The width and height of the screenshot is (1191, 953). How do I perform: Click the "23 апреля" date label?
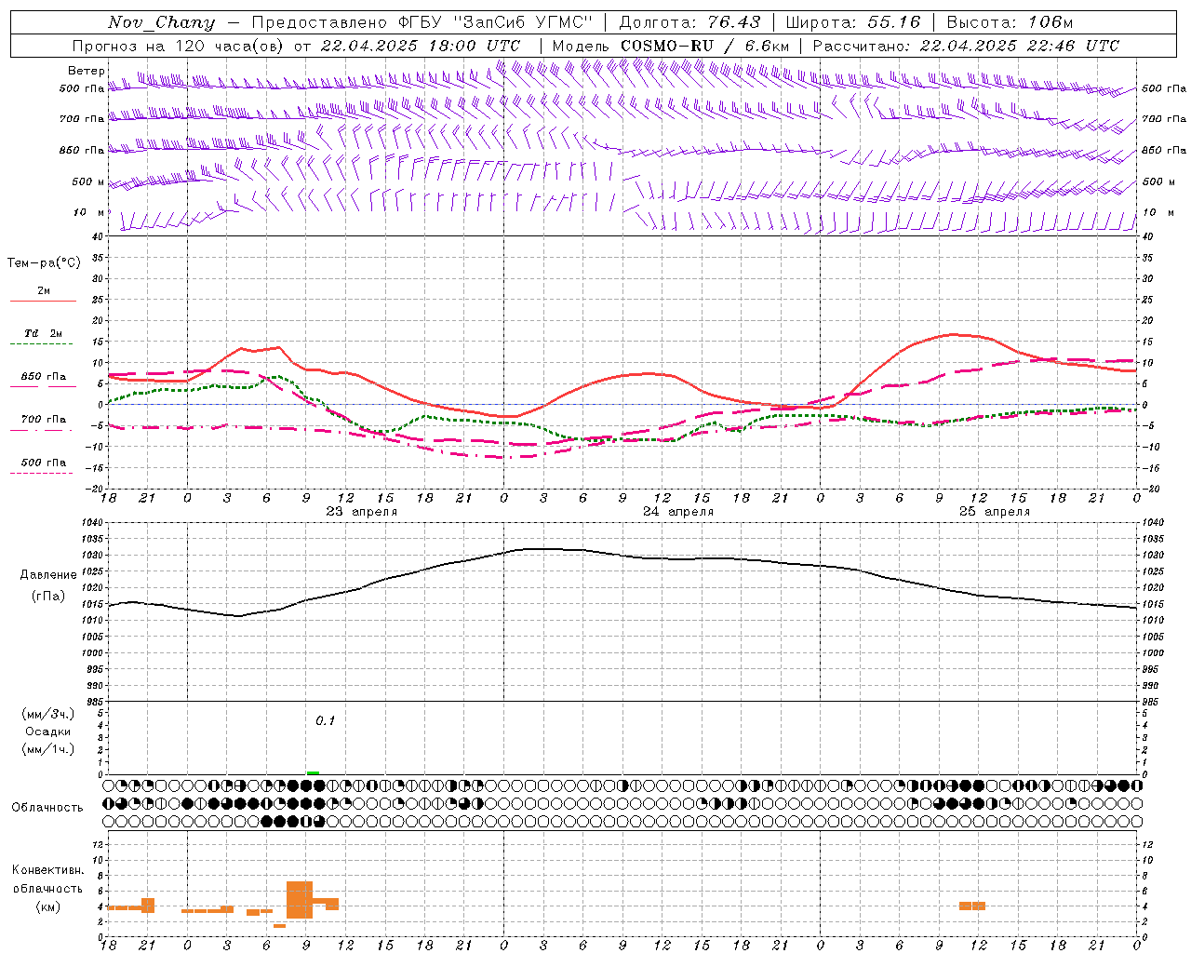361,512
